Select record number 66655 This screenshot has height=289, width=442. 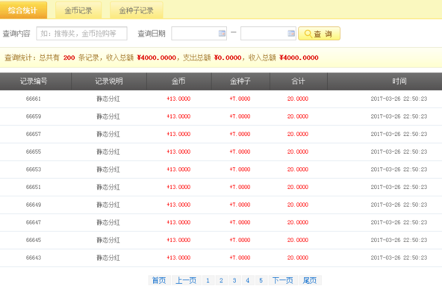coord(34,152)
